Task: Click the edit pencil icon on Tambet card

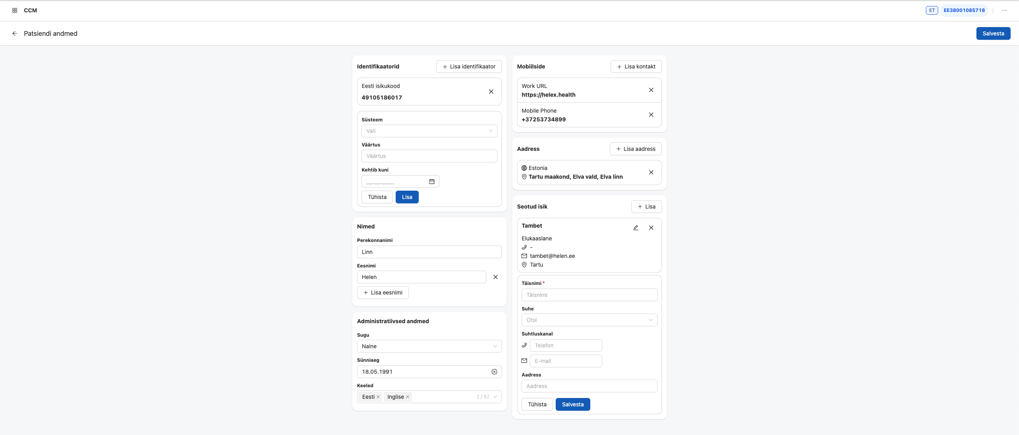Action: (636, 228)
